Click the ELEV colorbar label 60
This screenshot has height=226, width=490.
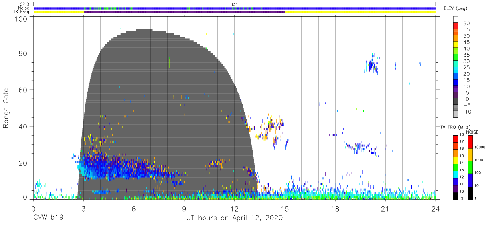click(466, 23)
